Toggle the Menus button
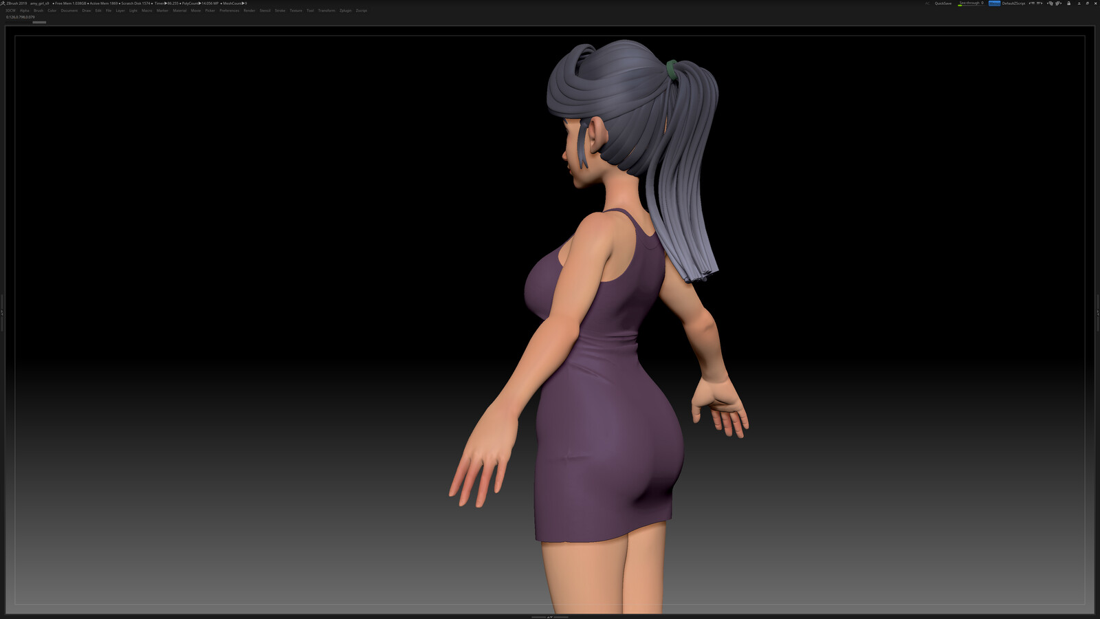1100x619 pixels. (x=995, y=3)
